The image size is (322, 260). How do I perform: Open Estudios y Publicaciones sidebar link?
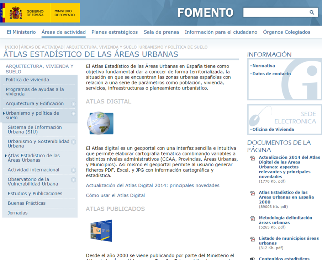[x=35, y=194]
